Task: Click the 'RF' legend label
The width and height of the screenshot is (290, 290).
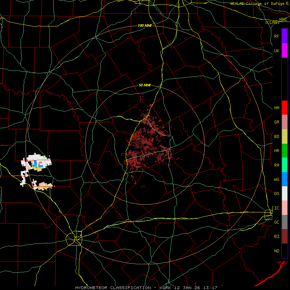Action: point(276,36)
